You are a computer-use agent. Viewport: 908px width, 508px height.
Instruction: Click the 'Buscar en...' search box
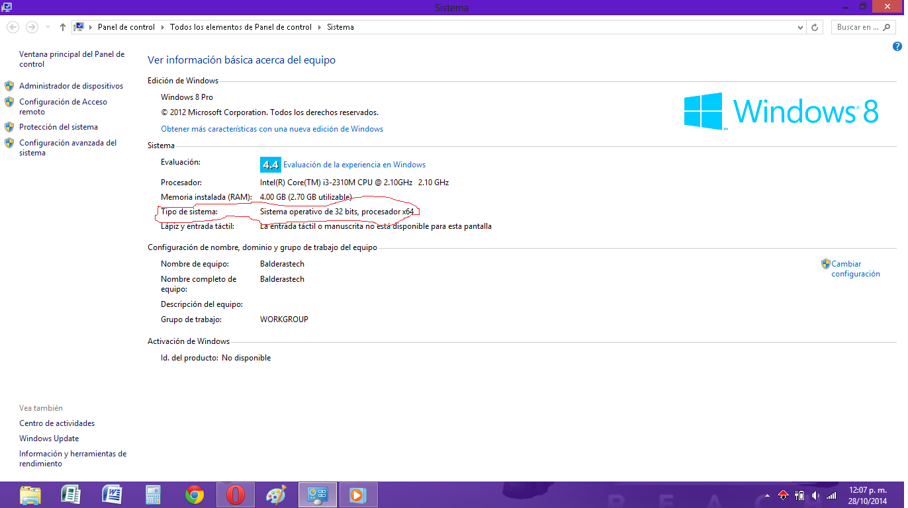(860, 27)
